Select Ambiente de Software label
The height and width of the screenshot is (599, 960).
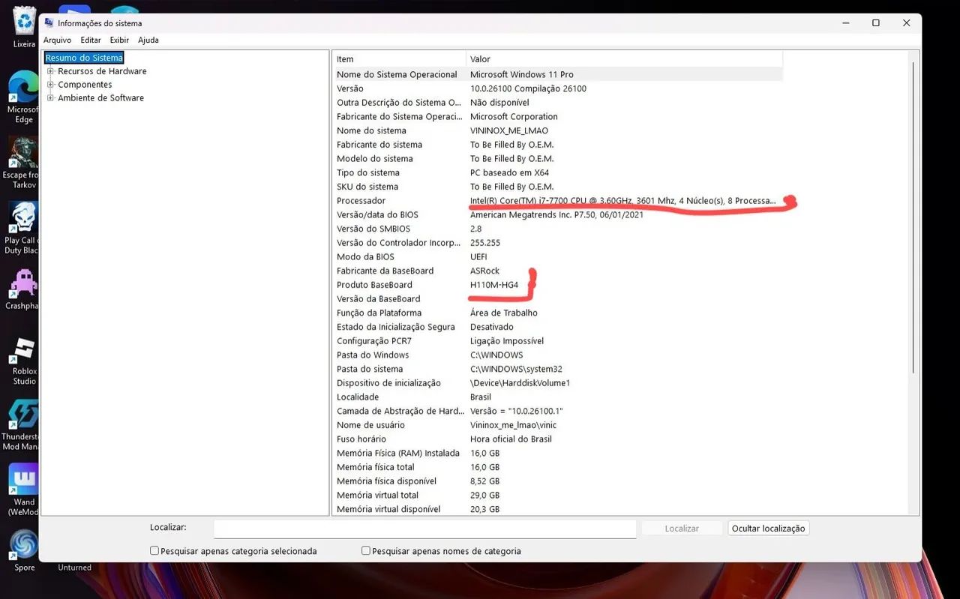[x=100, y=98]
